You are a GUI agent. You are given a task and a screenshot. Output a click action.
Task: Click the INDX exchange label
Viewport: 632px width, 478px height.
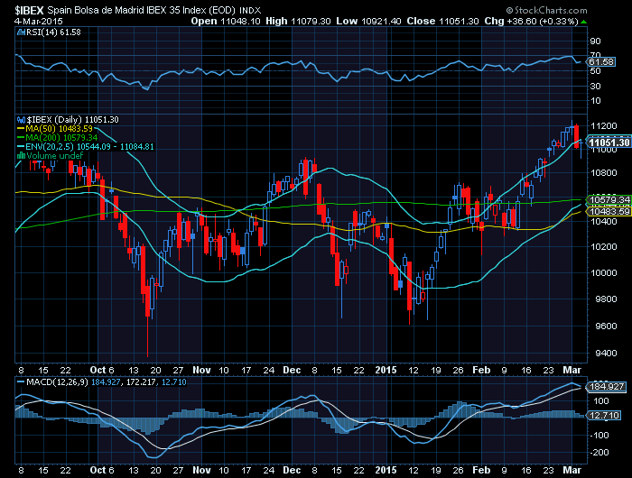(250, 11)
